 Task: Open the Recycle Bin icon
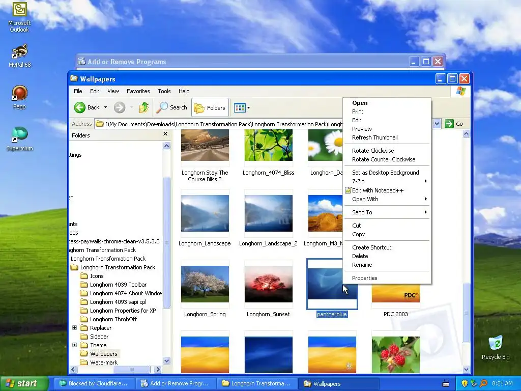point(496,348)
